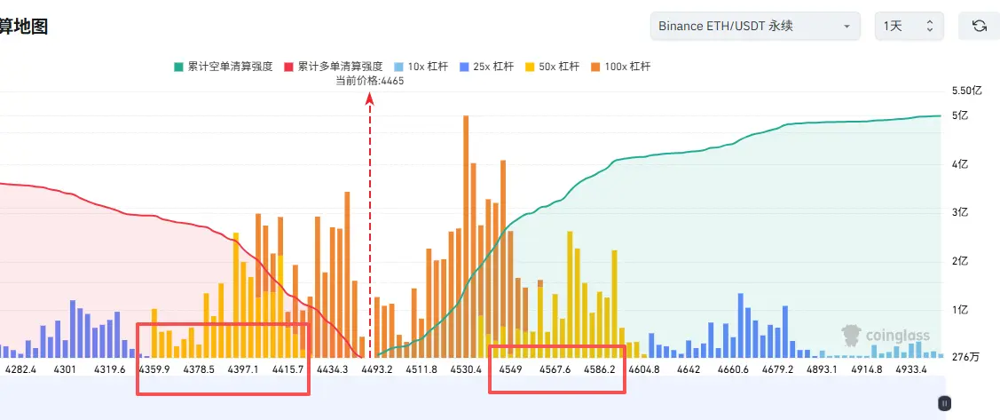Viewport: 1000px width, 420px height.
Task: Click x-axis label 4604.8
Action: coord(644,369)
